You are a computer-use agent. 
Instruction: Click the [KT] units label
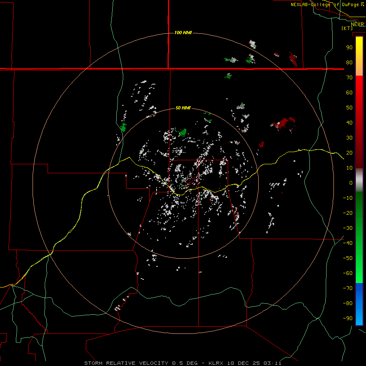(347, 28)
